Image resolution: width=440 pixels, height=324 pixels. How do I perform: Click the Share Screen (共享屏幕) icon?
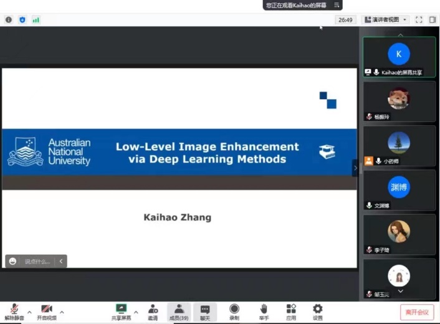point(121,310)
